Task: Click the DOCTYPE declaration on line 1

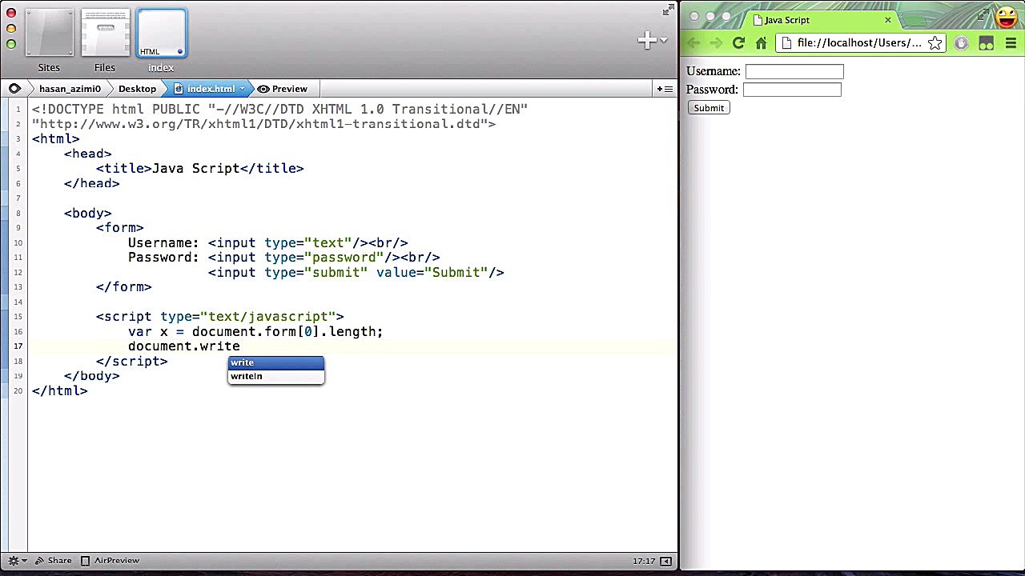Action: [x=280, y=110]
